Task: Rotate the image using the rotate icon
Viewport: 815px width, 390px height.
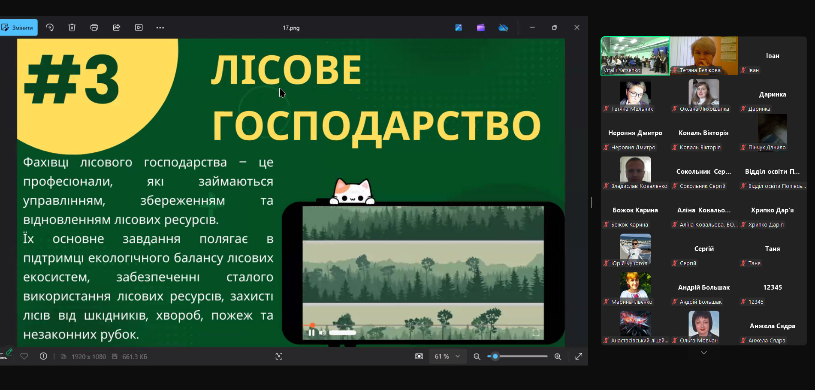Action: coord(50,27)
